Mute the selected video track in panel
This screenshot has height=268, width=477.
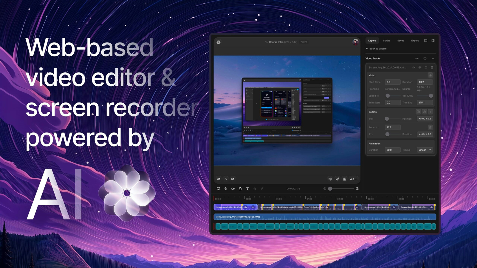coord(414,68)
